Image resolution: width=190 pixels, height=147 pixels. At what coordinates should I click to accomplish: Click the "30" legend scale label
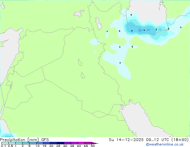click(65, 146)
